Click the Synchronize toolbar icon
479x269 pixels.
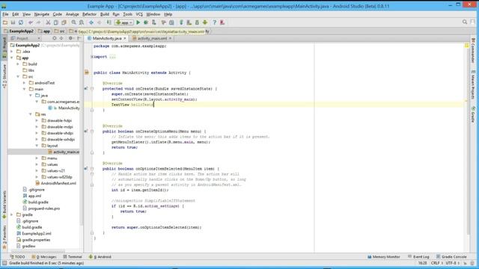pos(21,22)
